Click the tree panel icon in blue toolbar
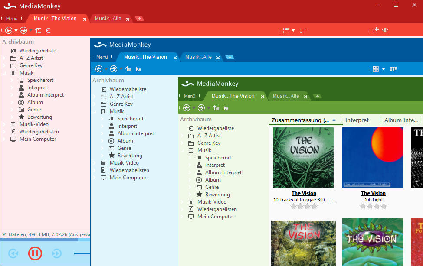This screenshot has width=423, height=266. (138, 69)
